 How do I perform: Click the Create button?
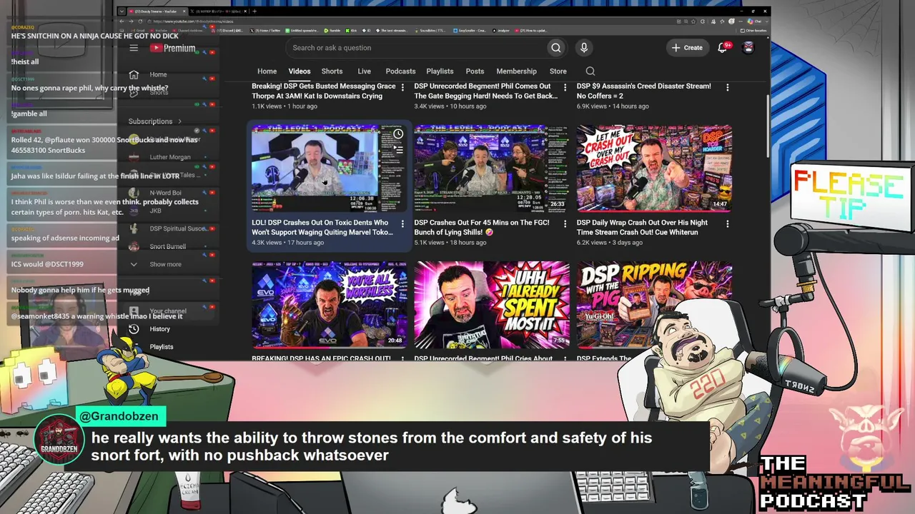(687, 48)
